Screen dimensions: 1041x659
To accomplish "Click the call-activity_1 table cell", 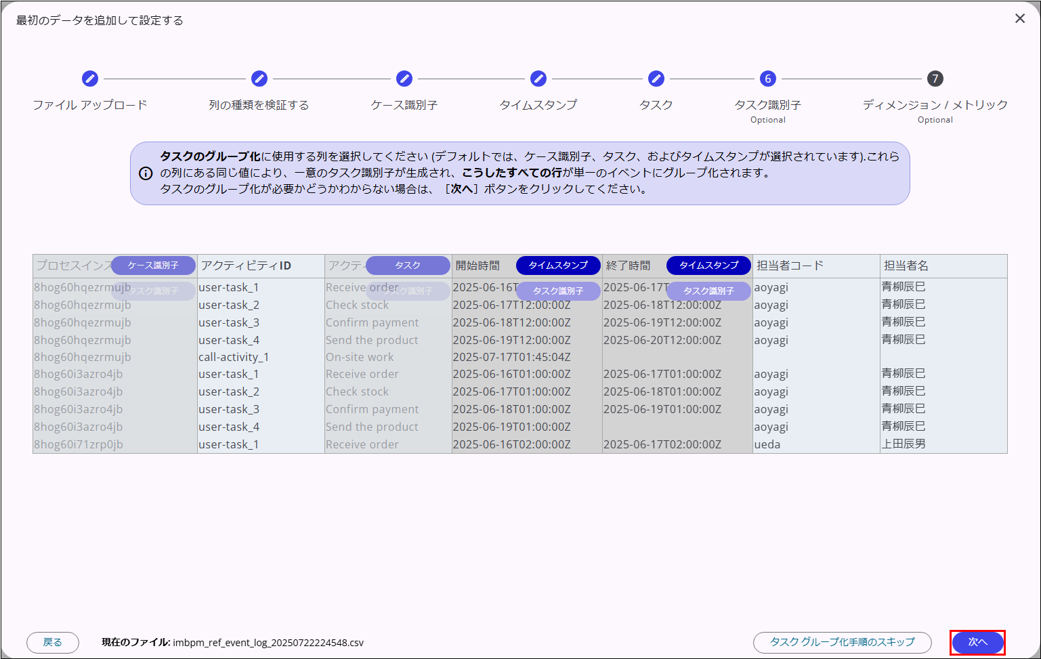I will pos(234,357).
